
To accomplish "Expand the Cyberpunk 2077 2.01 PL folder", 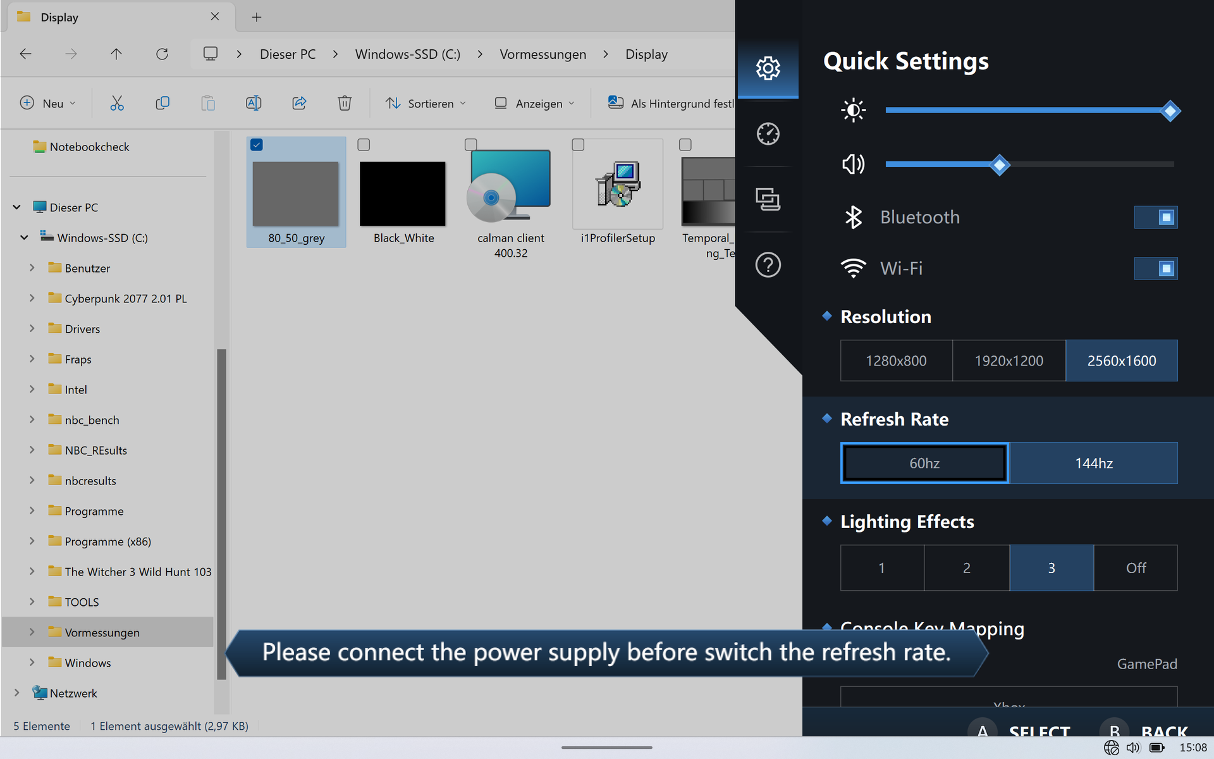I will click(x=32, y=298).
